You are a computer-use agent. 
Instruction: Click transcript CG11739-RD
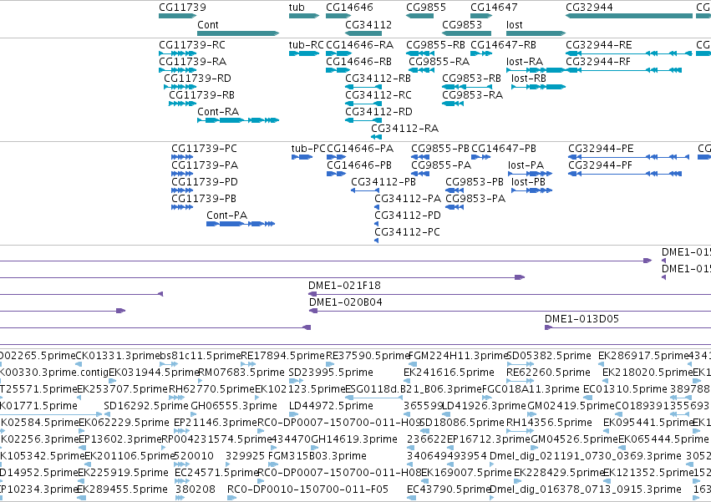pos(180,87)
